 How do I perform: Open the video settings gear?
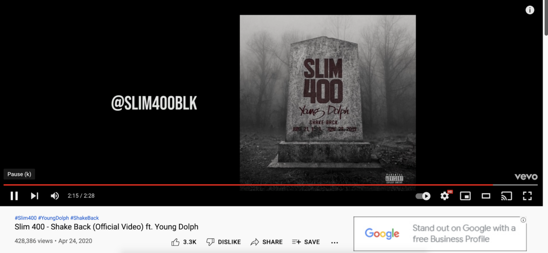coord(445,196)
